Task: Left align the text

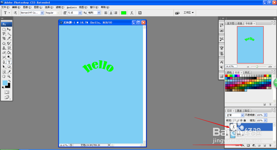Action: [x=106, y=13]
